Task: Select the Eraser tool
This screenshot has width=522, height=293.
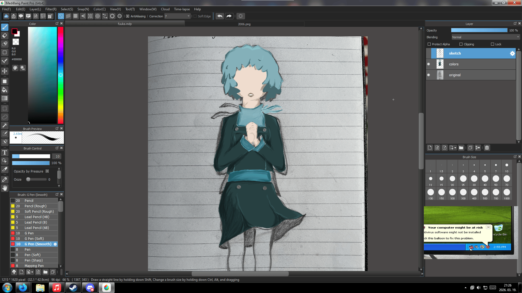Action: (5, 36)
